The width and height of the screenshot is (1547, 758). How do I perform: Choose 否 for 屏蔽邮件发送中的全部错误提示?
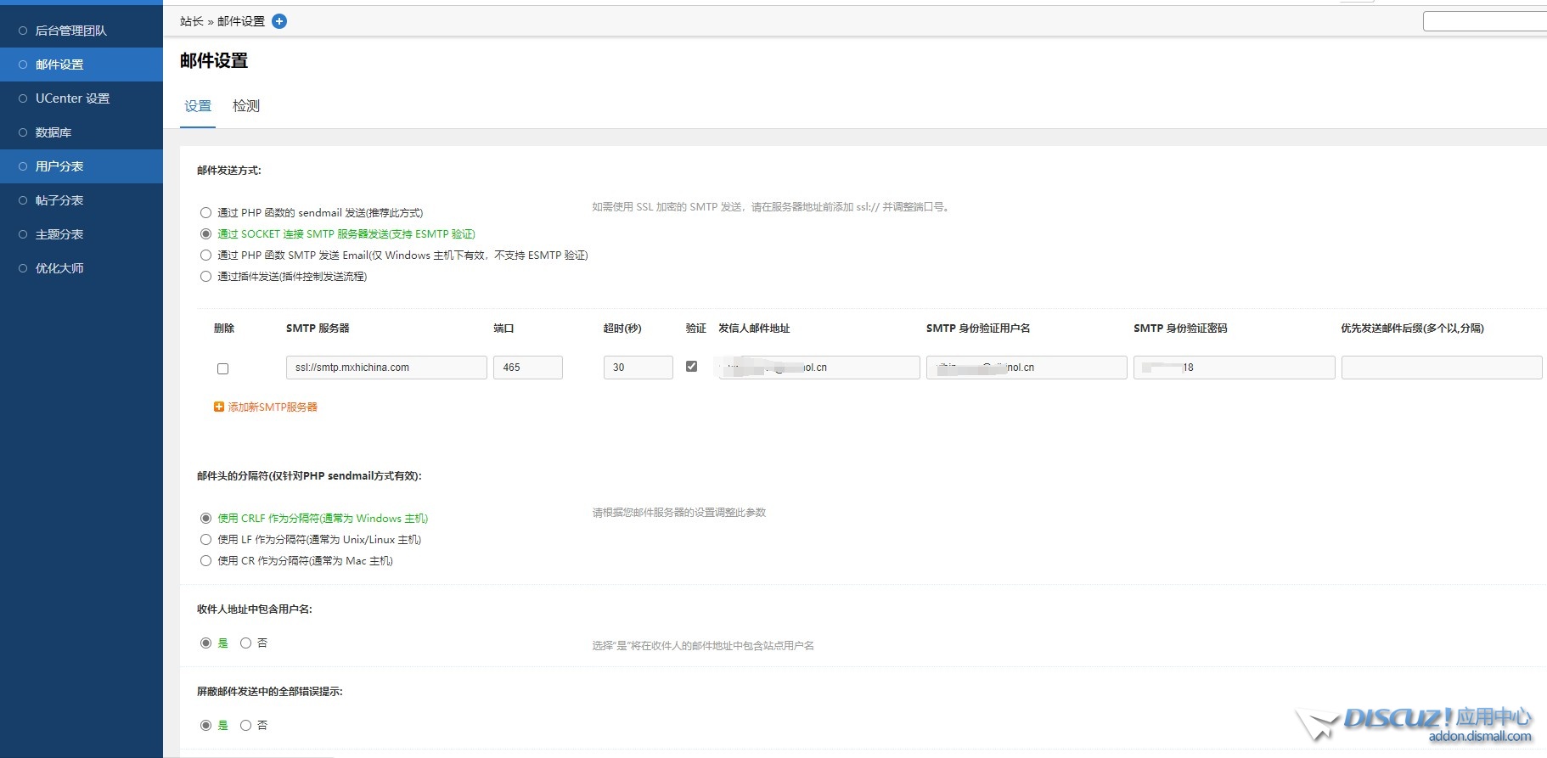tap(245, 726)
